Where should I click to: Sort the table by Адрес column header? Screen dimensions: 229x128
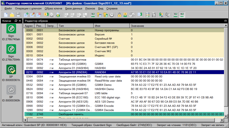tap(29, 26)
